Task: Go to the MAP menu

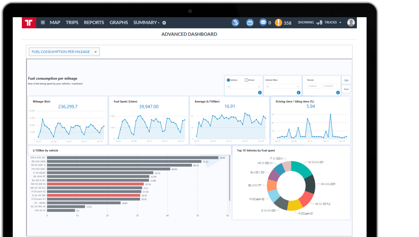Action: pos(55,23)
